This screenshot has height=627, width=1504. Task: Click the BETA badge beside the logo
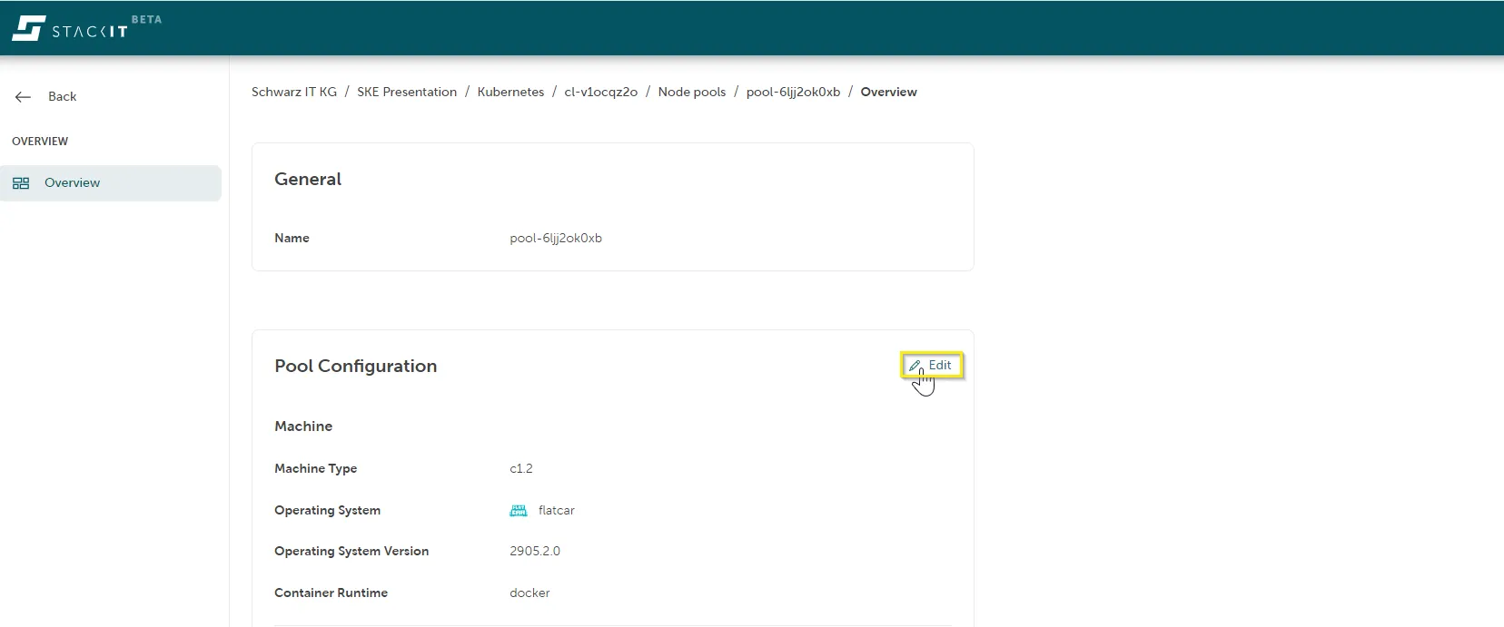(146, 19)
